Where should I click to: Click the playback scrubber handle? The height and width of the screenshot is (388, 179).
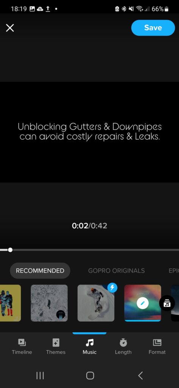pyautogui.click(x=10, y=250)
